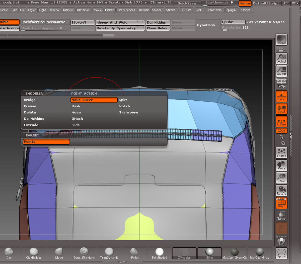Pick the Move brush in bottom shelf
This screenshot has width=301, height=264.
point(59,253)
